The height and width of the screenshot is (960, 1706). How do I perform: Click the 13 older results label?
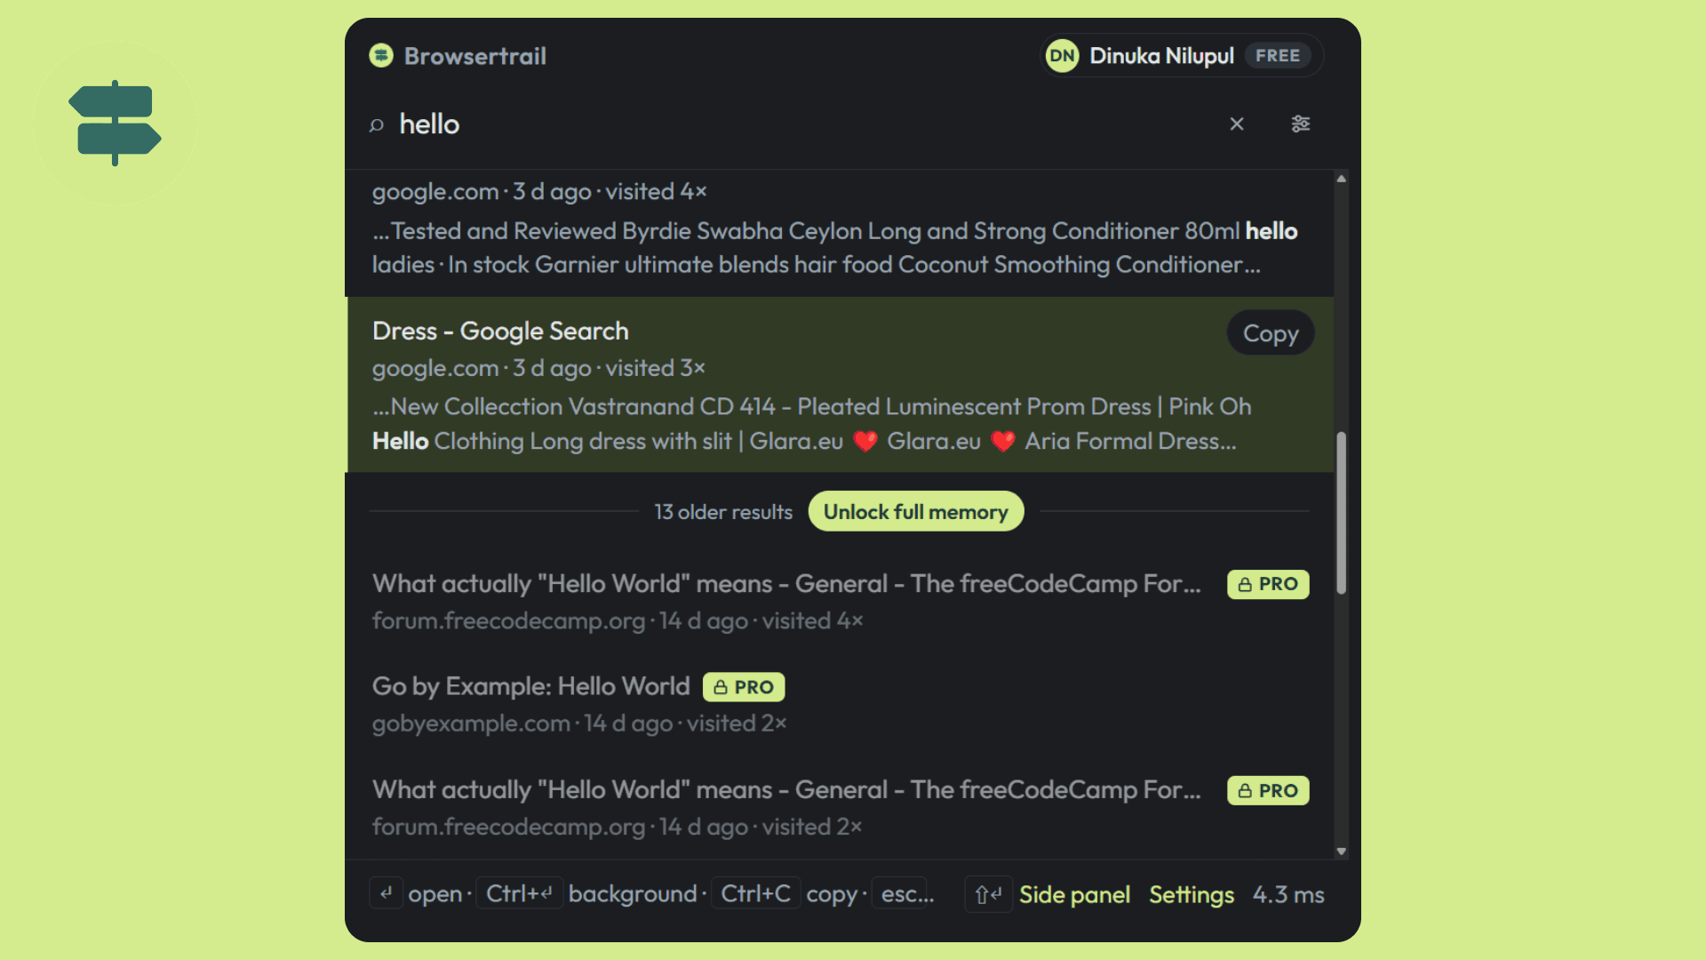[723, 512]
